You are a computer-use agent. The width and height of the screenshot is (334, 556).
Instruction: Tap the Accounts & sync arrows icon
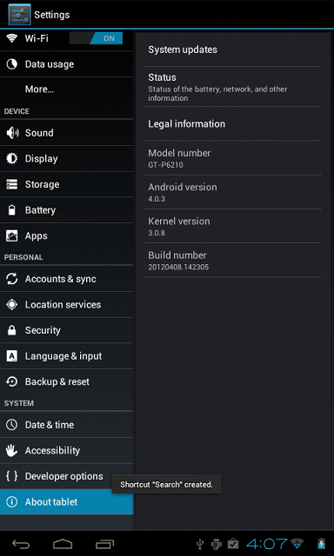11,279
